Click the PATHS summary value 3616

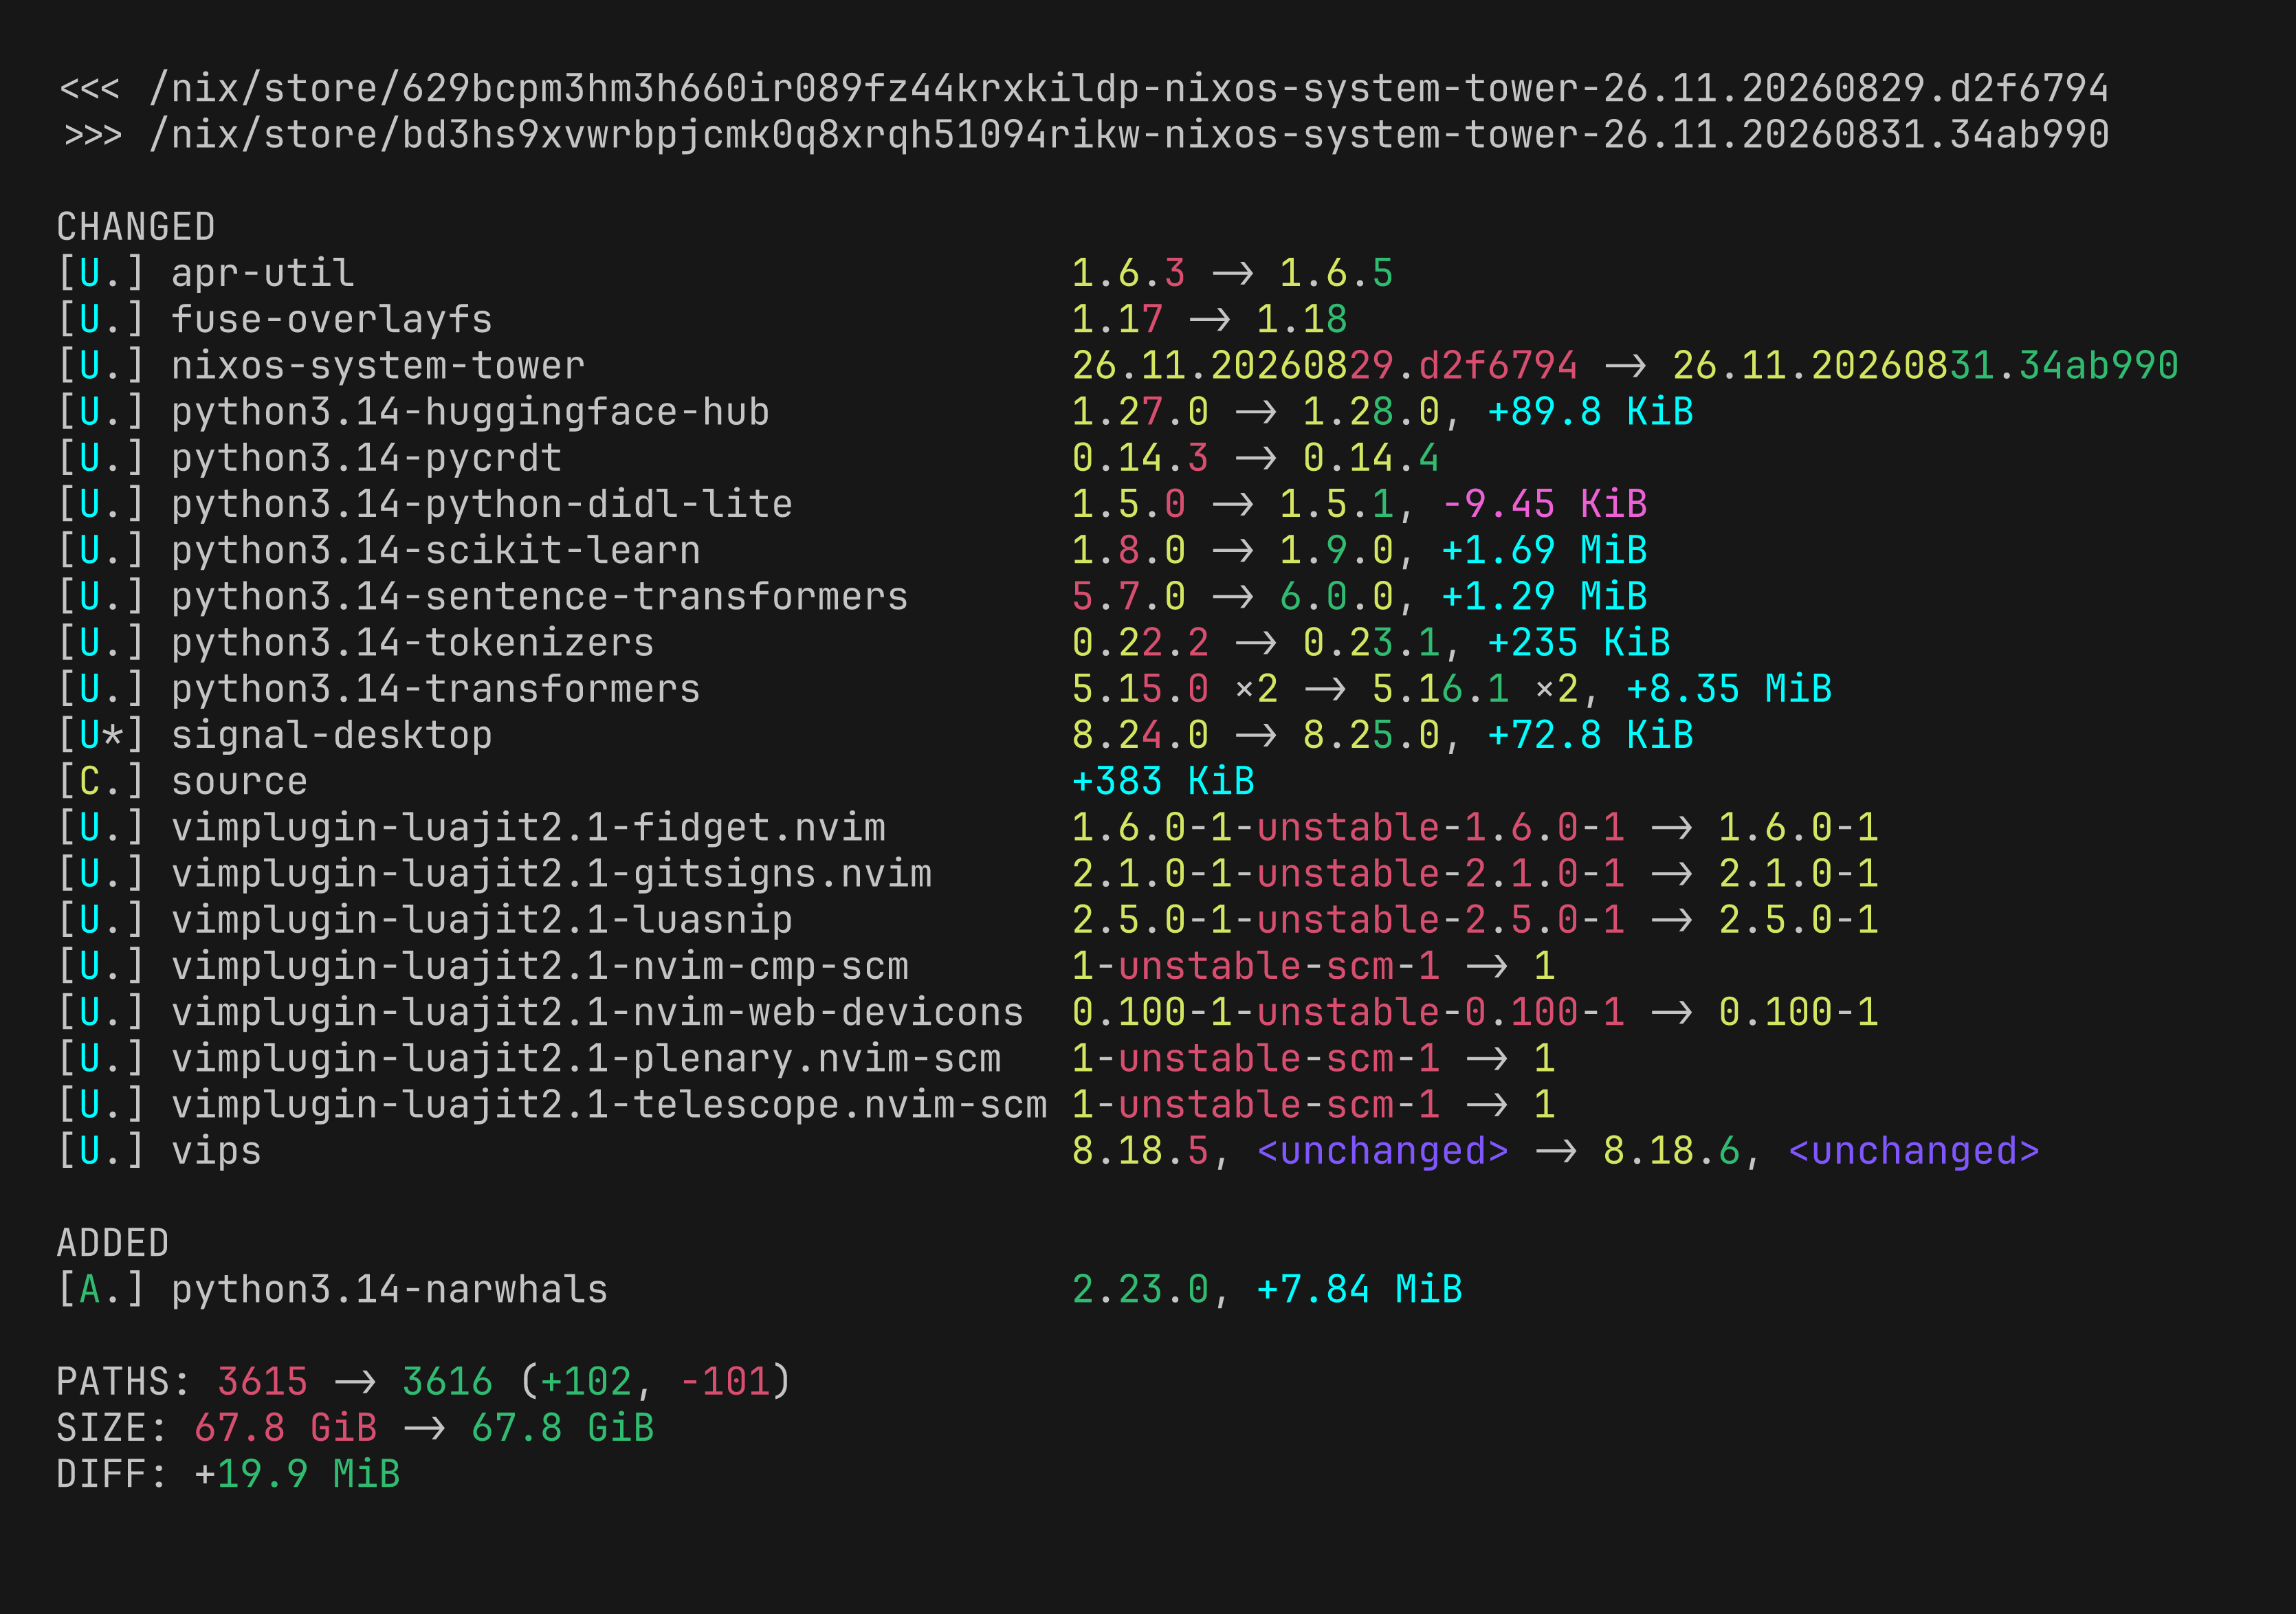tap(448, 1382)
